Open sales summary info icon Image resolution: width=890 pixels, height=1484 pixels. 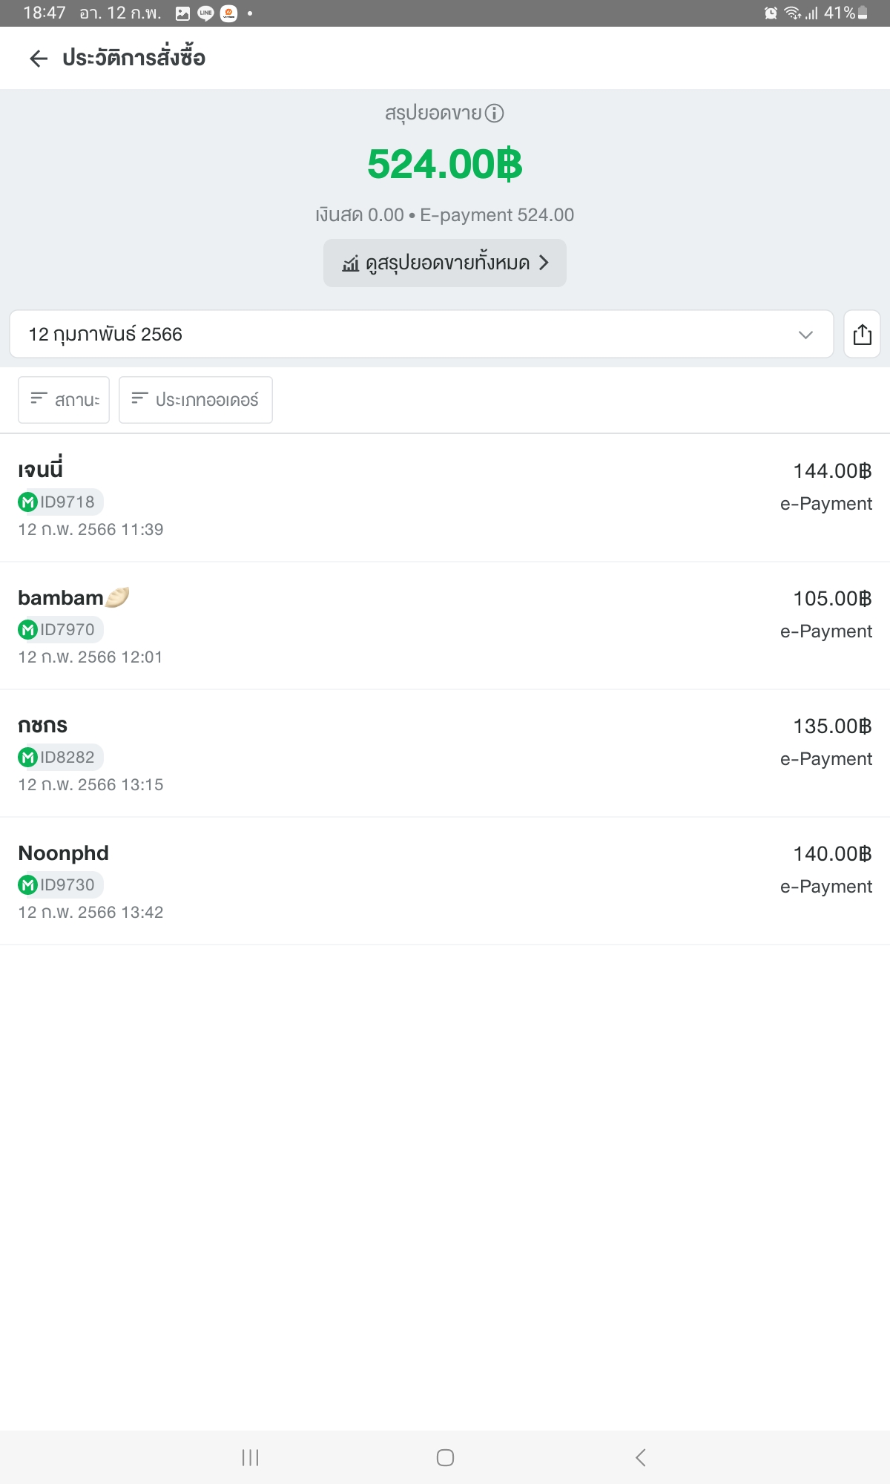(x=494, y=113)
